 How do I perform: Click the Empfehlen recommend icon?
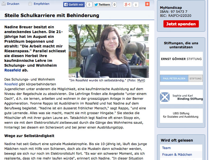[30, 4]
